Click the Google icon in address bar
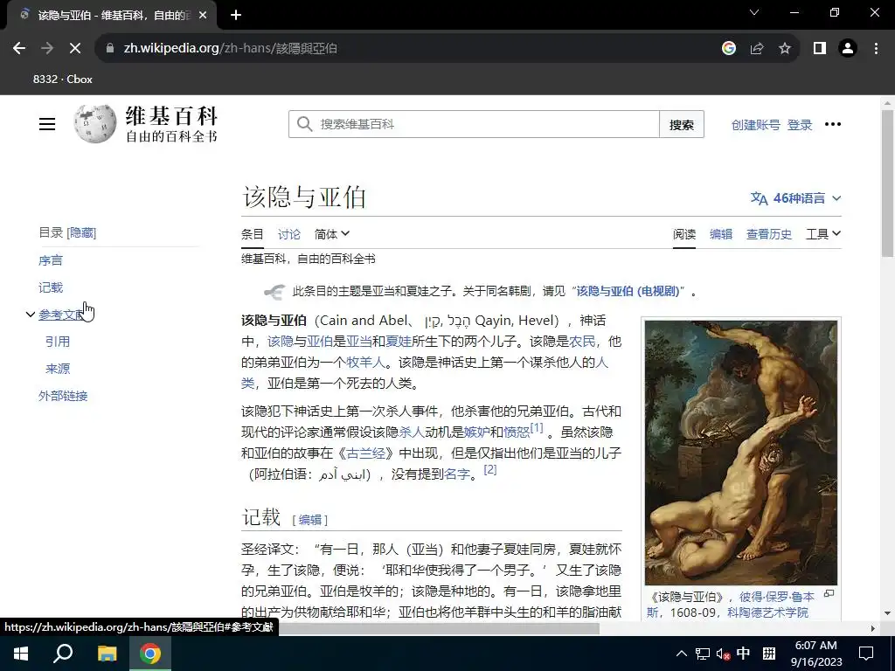The width and height of the screenshot is (895, 671). [729, 49]
